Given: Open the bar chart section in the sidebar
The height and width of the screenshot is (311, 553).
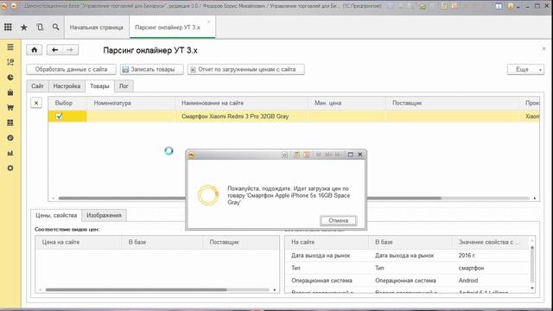Looking at the screenshot, I should tap(10, 153).
